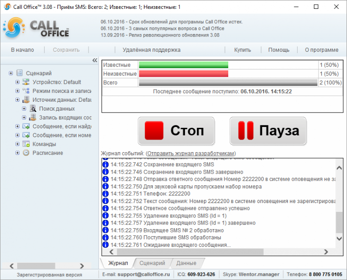This screenshot has width=347, height=280.
Task: Expand the Сценарий tree node
Action: (x=11, y=73)
